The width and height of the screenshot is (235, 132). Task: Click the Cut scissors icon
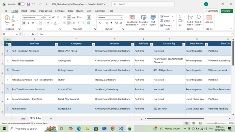13,16
